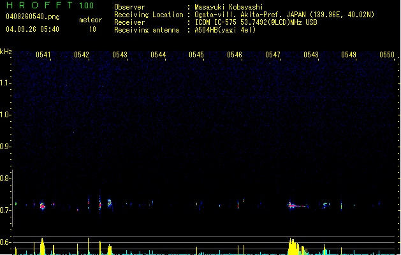The width and height of the screenshot is (401, 255).
Task: Click the 0550 time marker
Action: [387, 55]
